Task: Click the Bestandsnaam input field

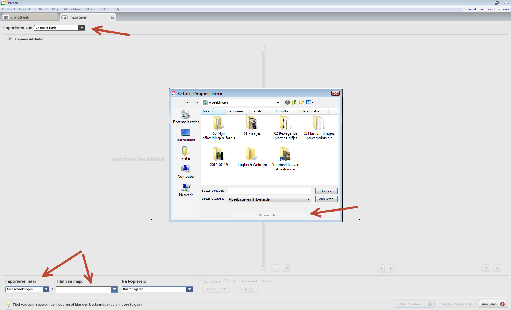Action: click(267, 191)
